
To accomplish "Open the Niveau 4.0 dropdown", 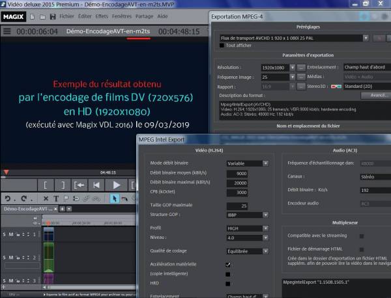I will click(266, 237).
